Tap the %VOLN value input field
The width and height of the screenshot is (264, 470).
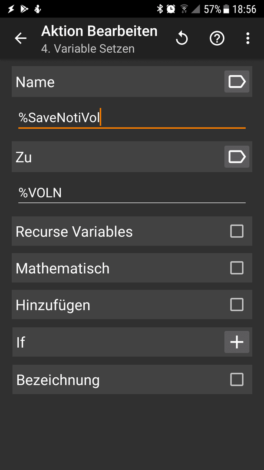point(132,193)
